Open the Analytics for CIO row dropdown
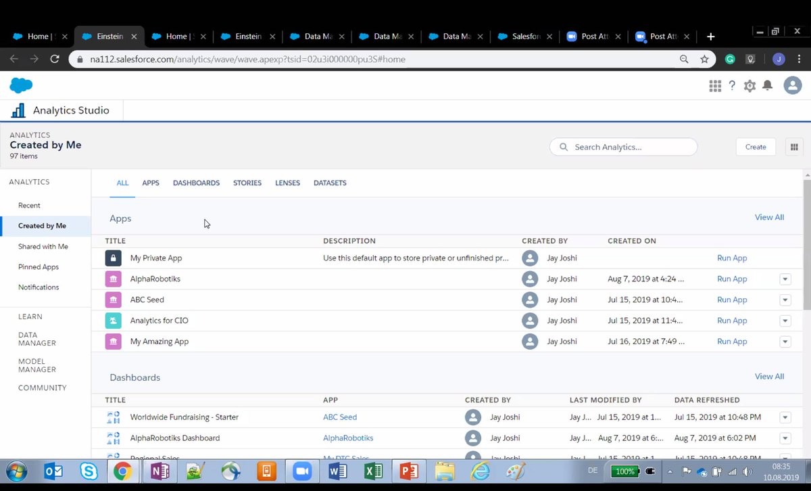 coord(785,321)
